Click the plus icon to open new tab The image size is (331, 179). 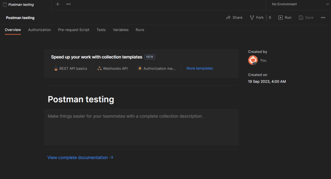pos(58,4)
